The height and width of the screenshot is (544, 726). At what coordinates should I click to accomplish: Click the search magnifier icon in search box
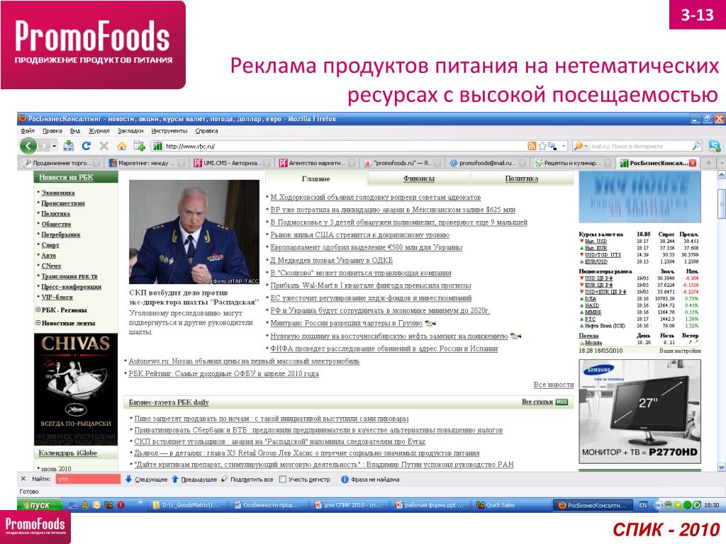[x=696, y=146]
